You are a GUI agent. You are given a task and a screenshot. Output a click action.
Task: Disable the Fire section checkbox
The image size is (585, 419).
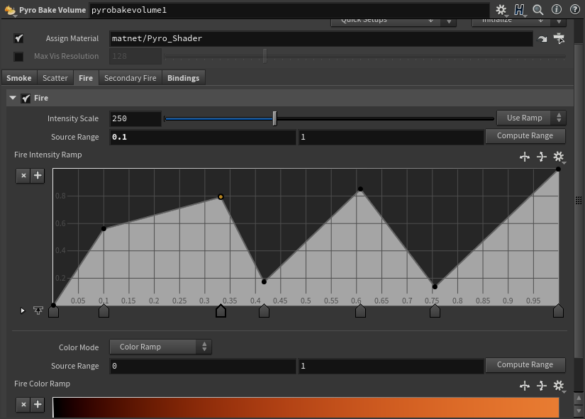click(26, 98)
